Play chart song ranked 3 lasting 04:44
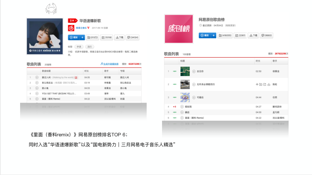This screenshot has height=175, width=312. [194, 97]
